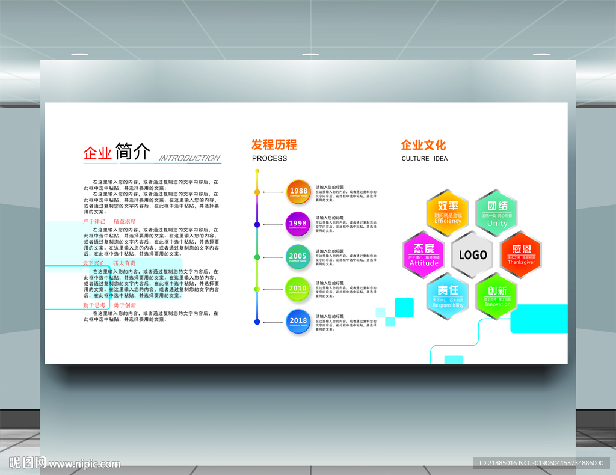
Task: Click the blue 2018 circle badge
Action: (x=298, y=322)
